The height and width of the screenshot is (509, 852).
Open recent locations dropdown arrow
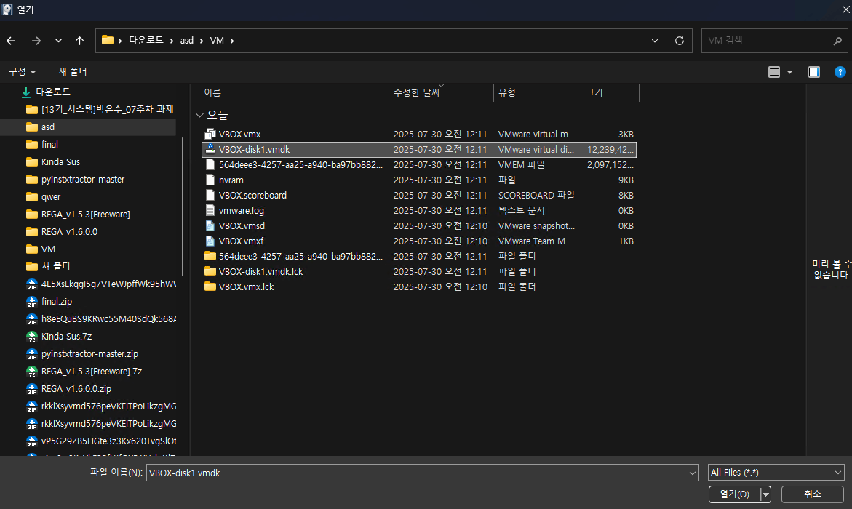58,41
